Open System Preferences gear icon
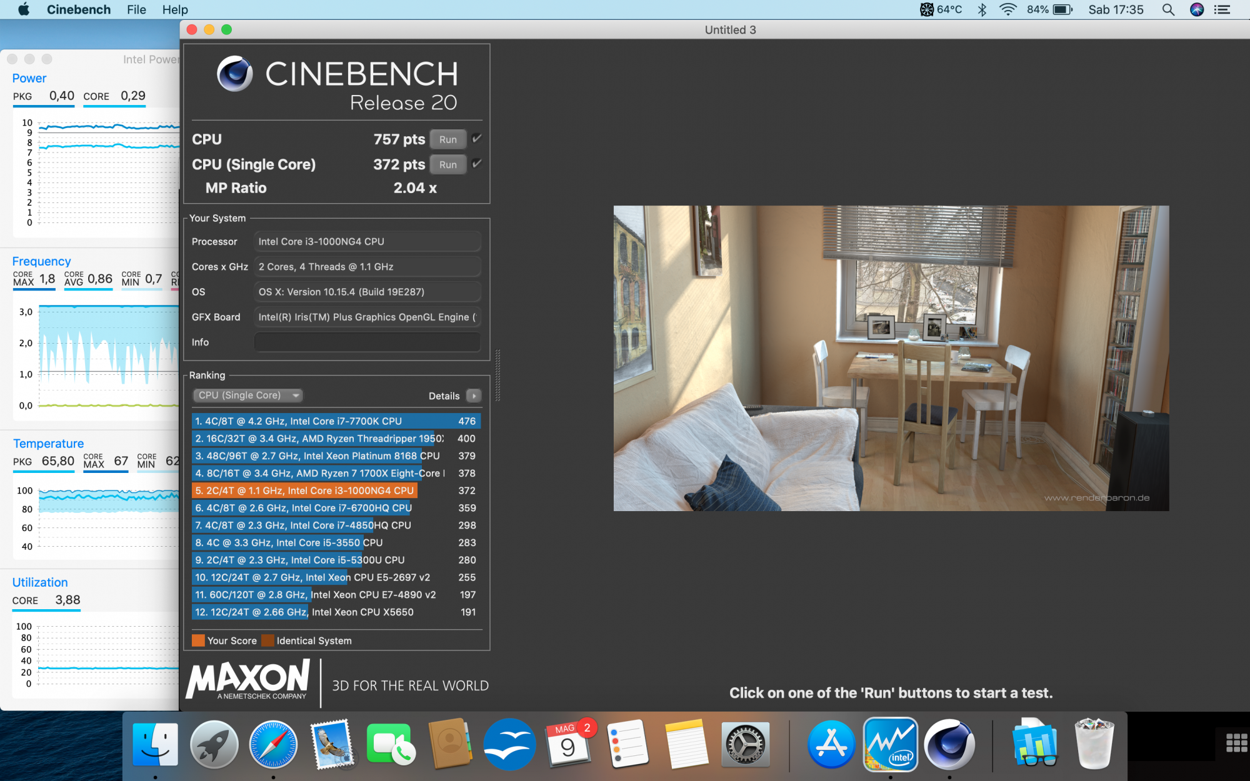 [745, 745]
